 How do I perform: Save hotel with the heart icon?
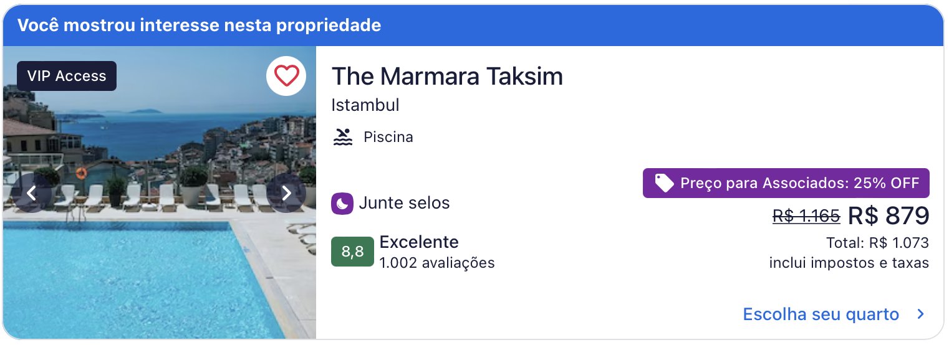click(x=286, y=76)
